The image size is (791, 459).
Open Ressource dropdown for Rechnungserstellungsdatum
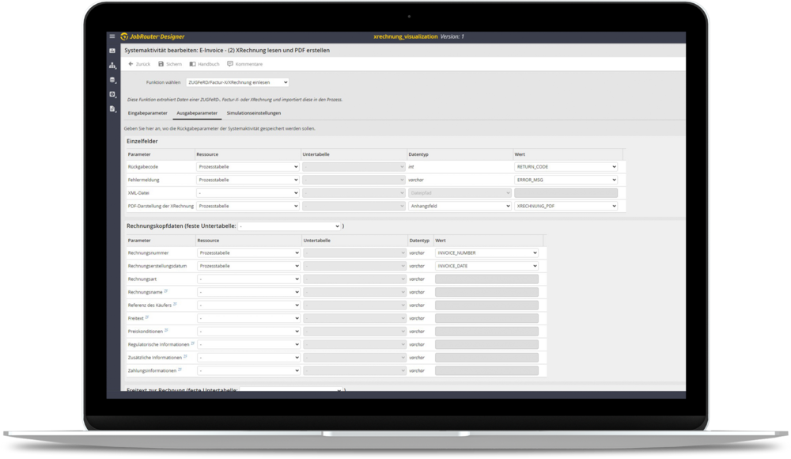(x=248, y=266)
